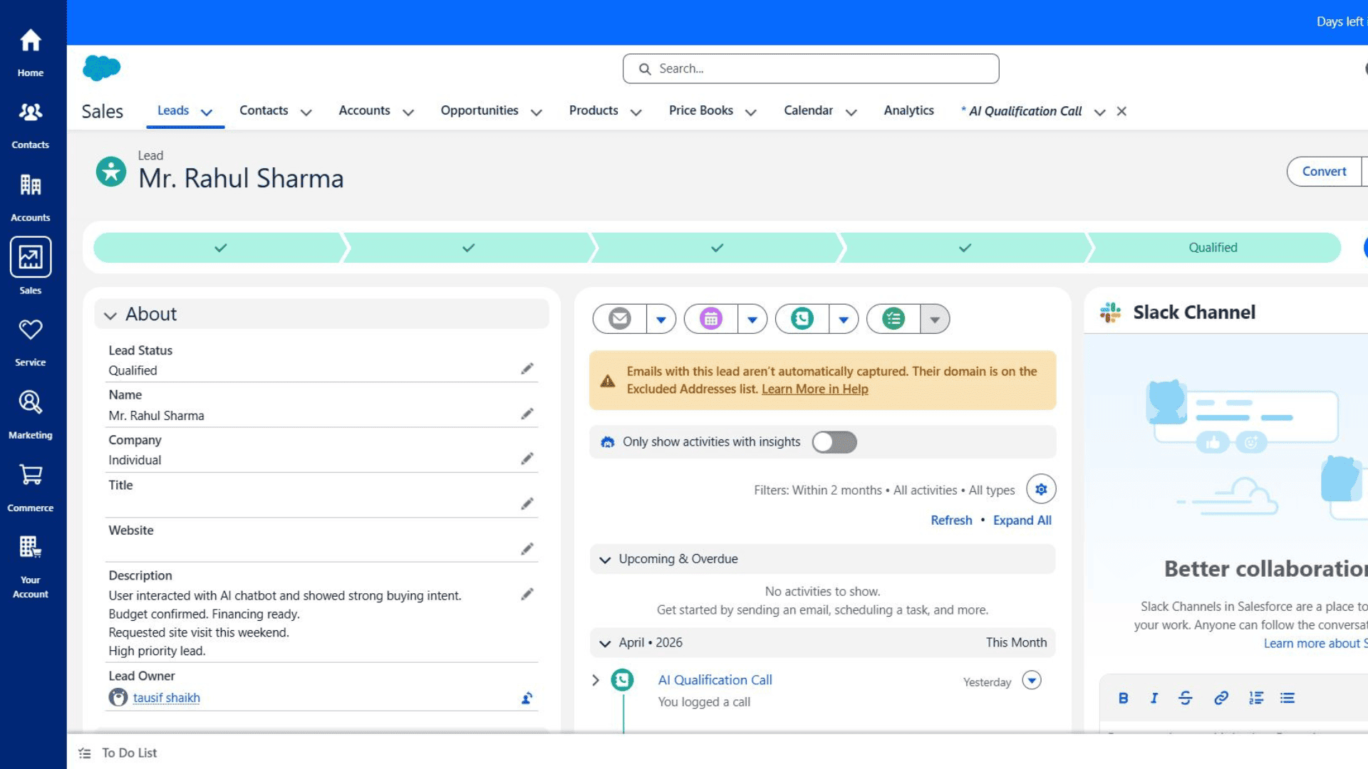This screenshot has width=1368, height=769.
Task: Insert numbered list in Slack editor
Action: [1256, 698]
